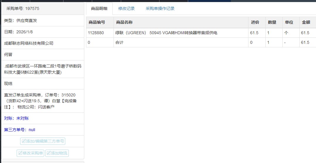
Task: Open the 修改记录 tab
Action: [126, 9]
